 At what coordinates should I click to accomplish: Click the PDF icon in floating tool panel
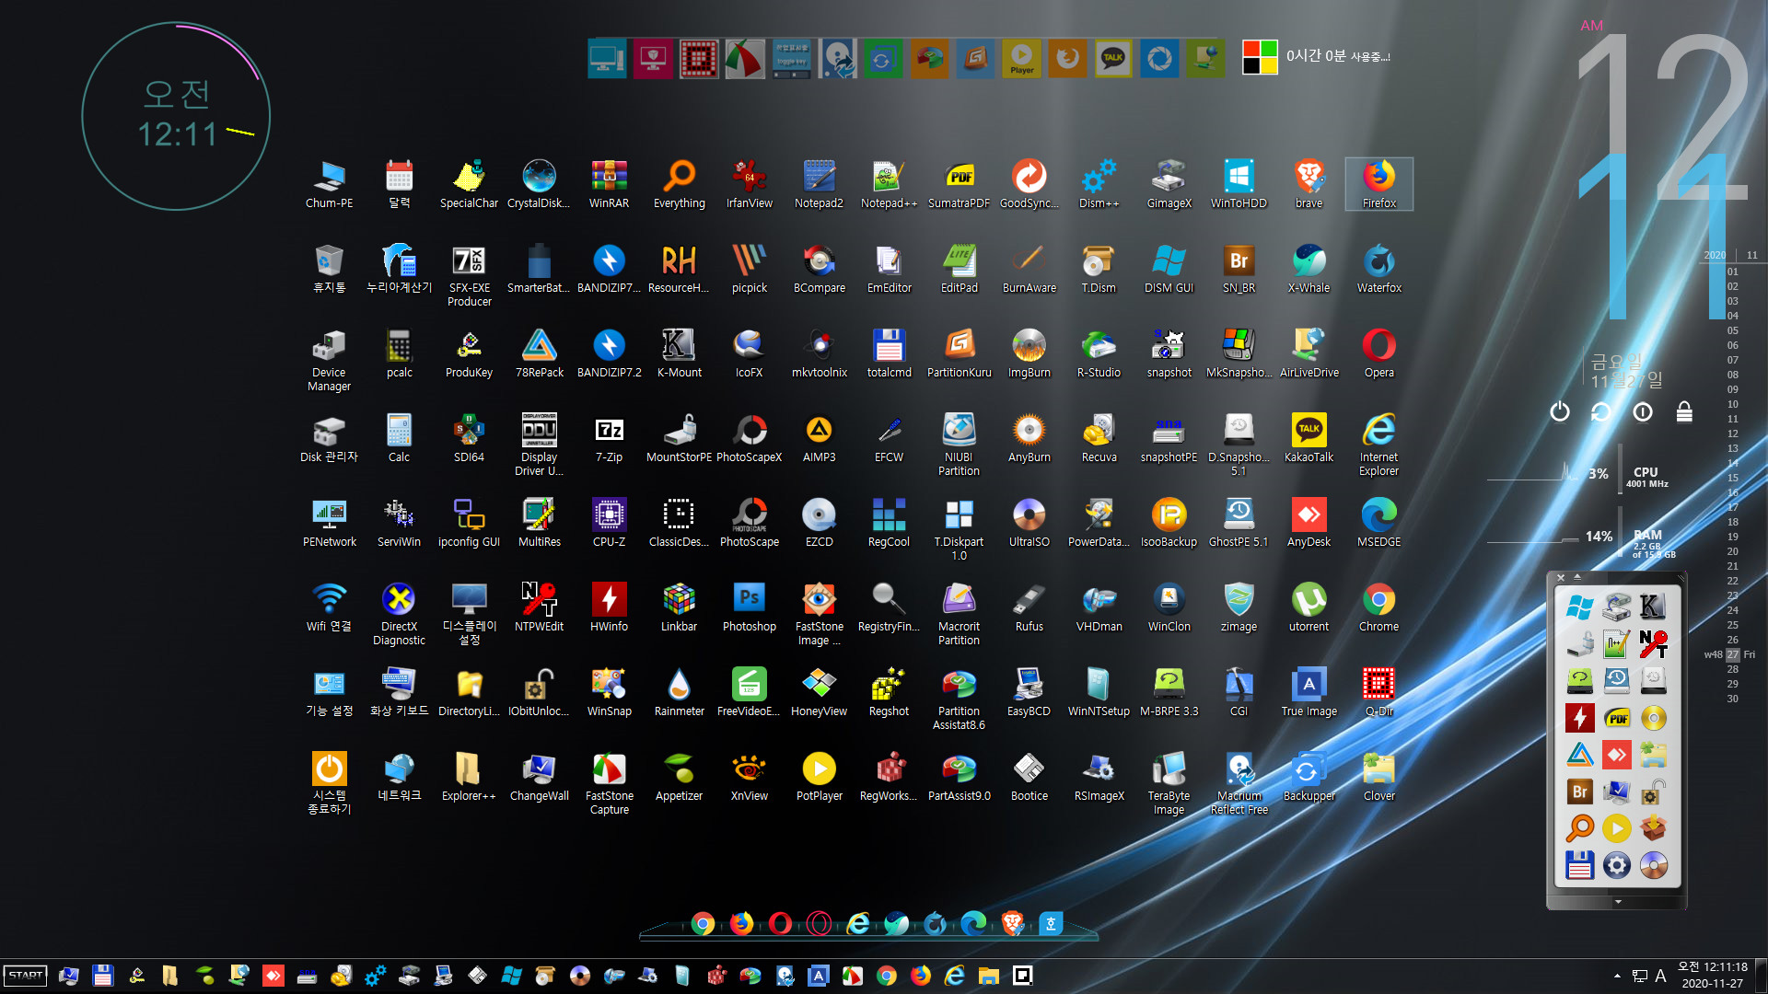pyautogui.click(x=1617, y=718)
